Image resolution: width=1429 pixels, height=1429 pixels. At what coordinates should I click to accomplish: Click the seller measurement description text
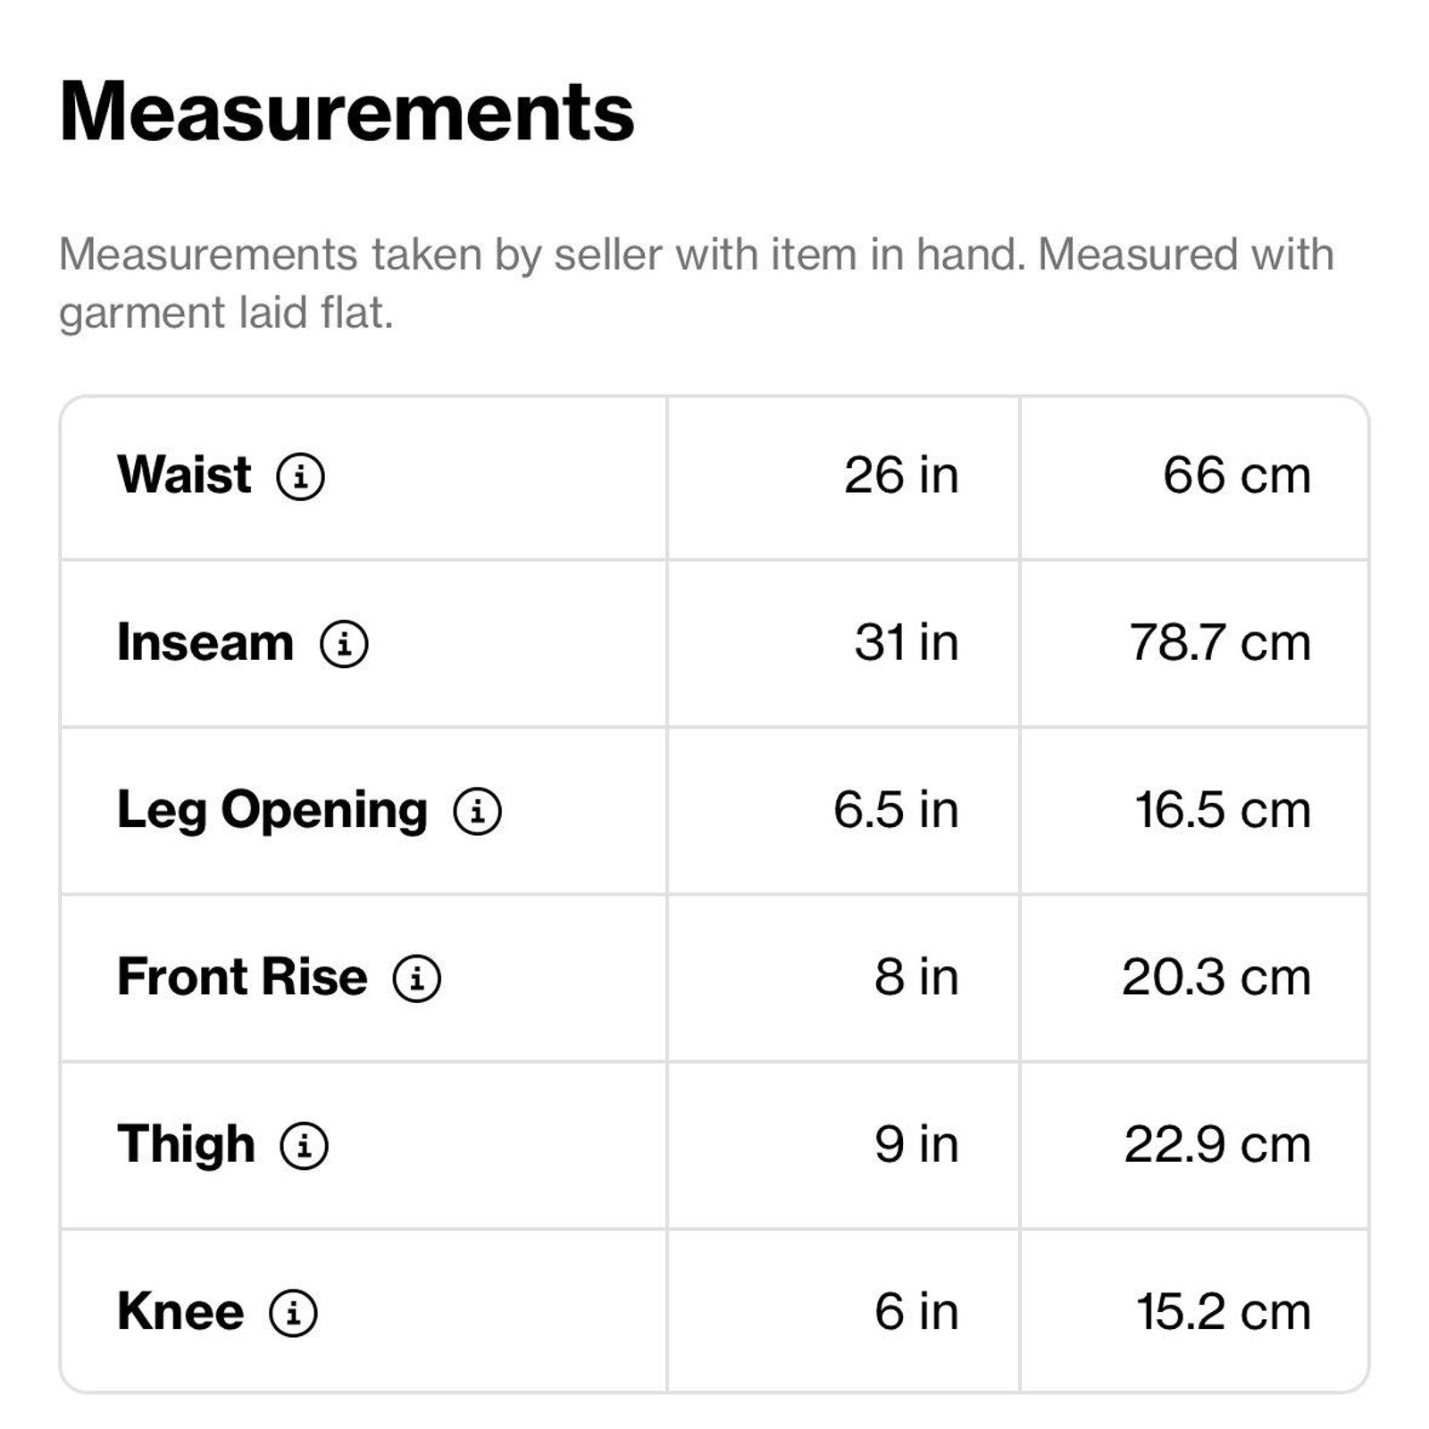[695, 282]
